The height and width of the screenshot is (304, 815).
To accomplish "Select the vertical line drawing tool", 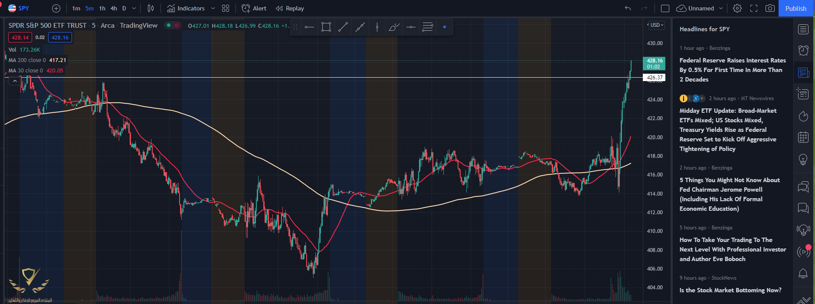I will click(377, 27).
